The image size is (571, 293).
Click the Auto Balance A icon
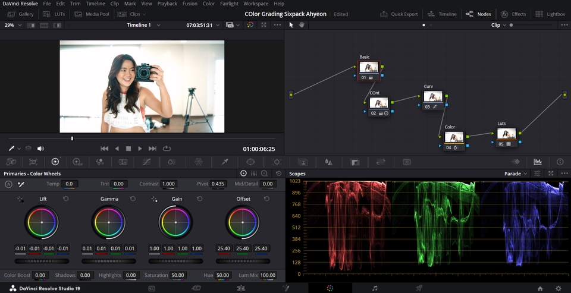[x=9, y=184]
